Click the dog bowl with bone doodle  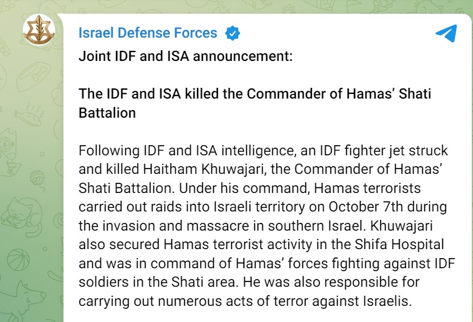tap(33, 76)
